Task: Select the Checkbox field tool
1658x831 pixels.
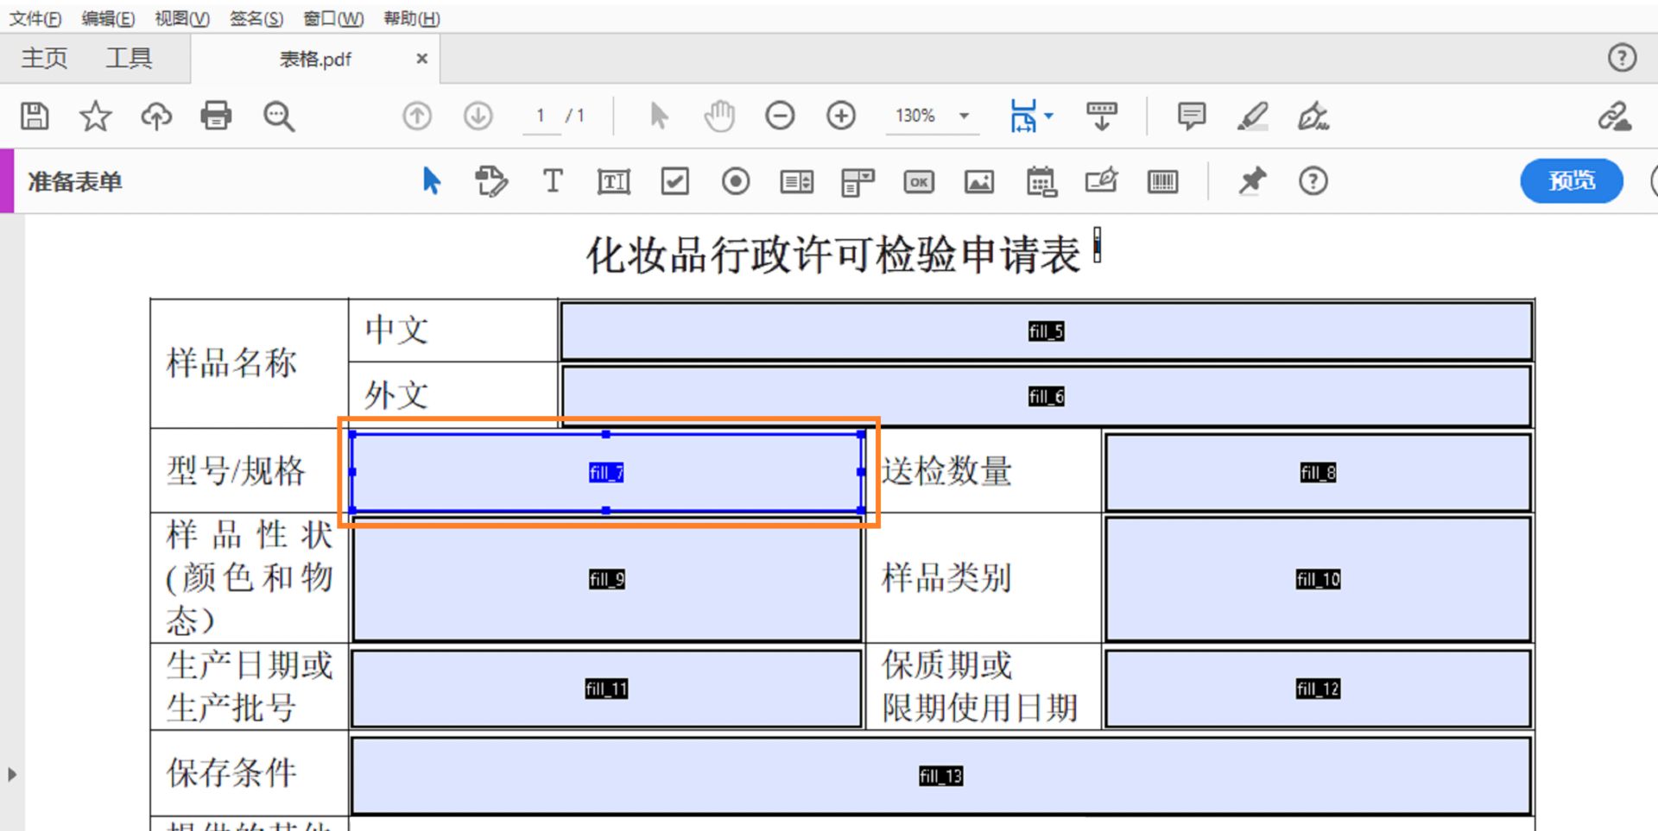Action: [674, 181]
